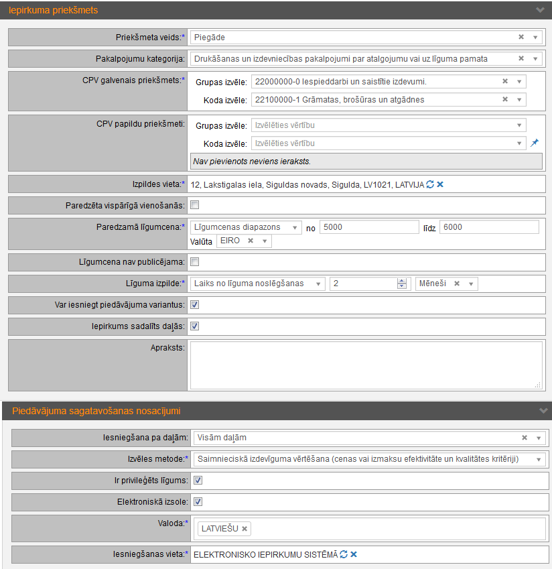Remove the Izpildes vieta address with X icon

(440, 184)
